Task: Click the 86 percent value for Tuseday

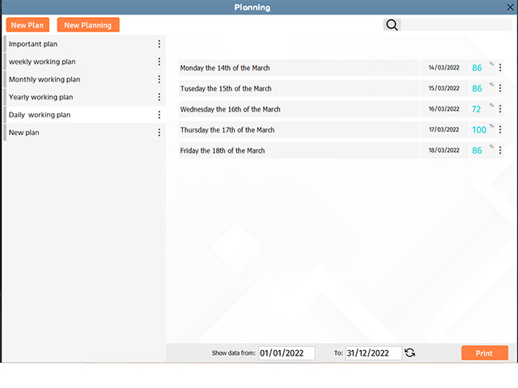Action: [477, 88]
